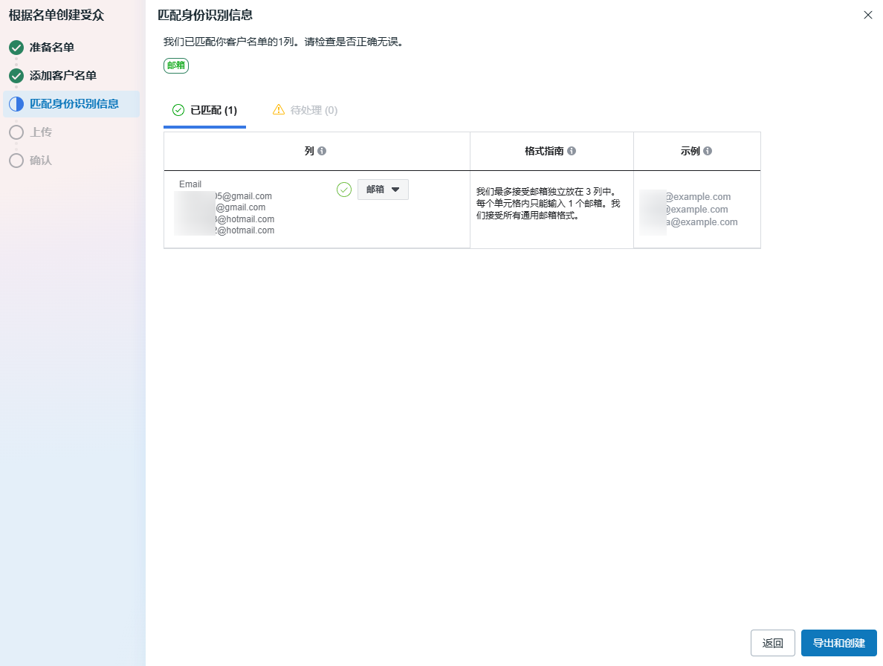Screen dimensions: 883x666
Task: Click the green matched checkmark beside 邮箱 dropdown
Action: [344, 190]
